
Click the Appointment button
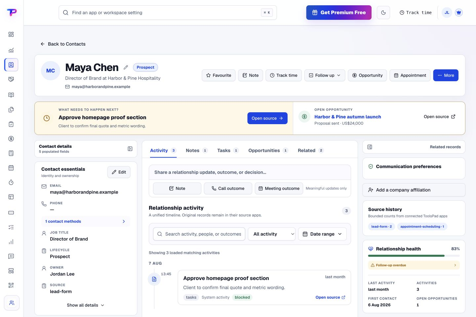point(410,75)
